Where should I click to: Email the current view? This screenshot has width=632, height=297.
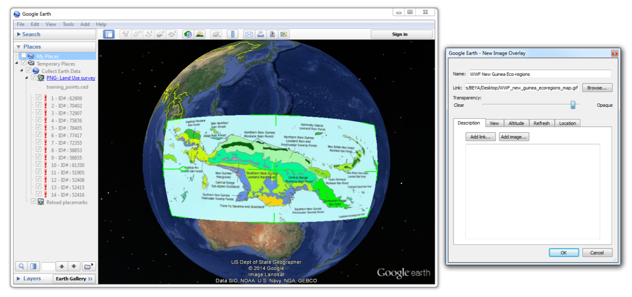tap(249, 34)
